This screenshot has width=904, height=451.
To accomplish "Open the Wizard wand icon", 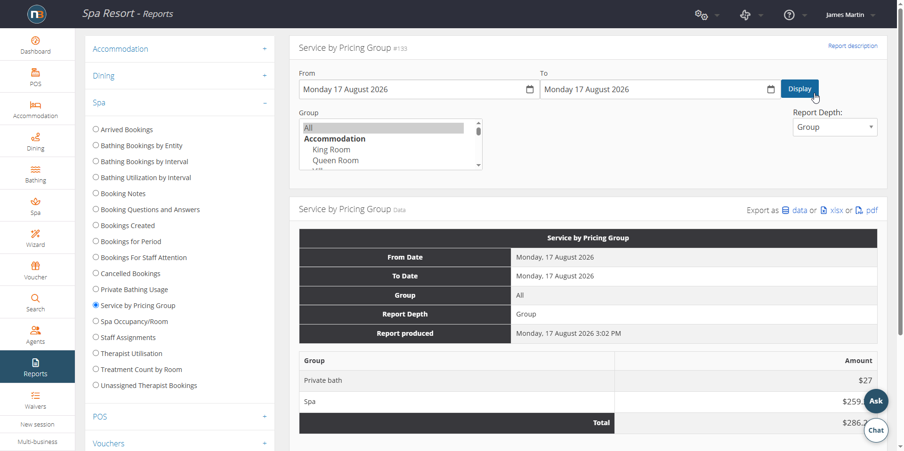I will [x=35, y=234].
